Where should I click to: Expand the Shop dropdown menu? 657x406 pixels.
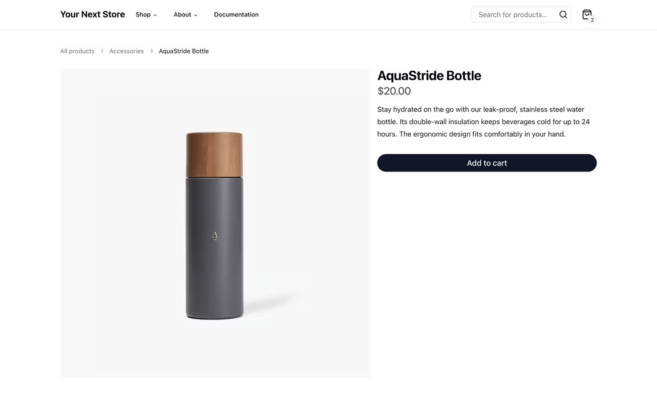click(143, 15)
